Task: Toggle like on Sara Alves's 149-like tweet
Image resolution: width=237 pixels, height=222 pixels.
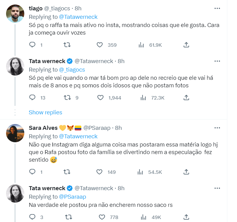Action: click(x=99, y=172)
